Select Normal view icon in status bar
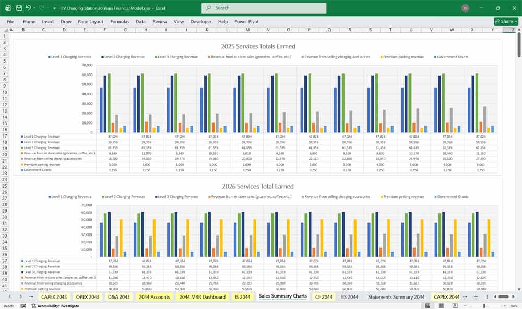Screen dimensions: 522x309 (428, 305)
